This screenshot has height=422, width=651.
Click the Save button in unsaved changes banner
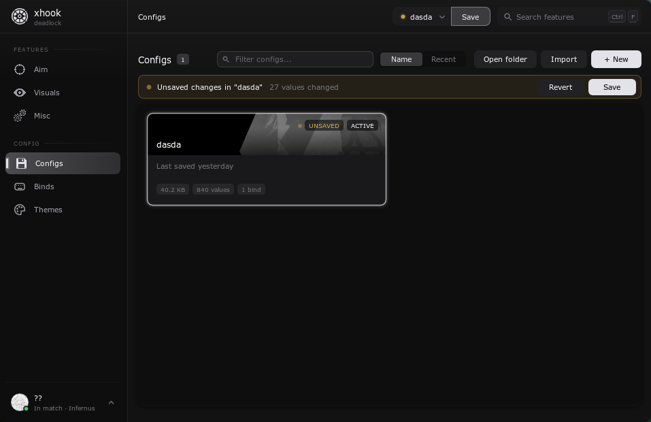(612, 87)
